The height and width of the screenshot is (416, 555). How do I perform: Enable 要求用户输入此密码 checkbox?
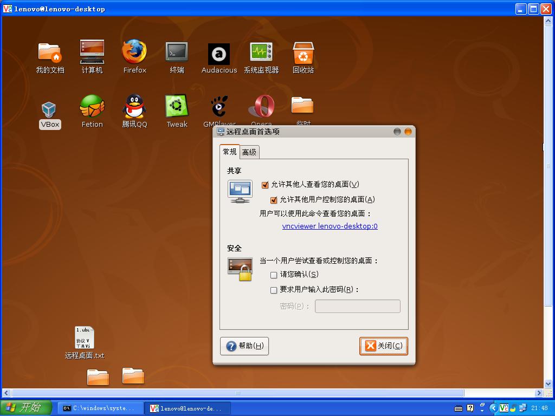tap(274, 290)
